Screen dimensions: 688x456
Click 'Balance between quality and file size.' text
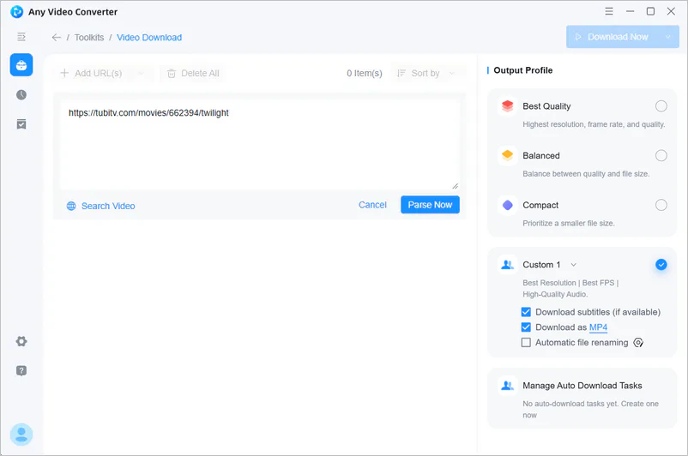(586, 174)
